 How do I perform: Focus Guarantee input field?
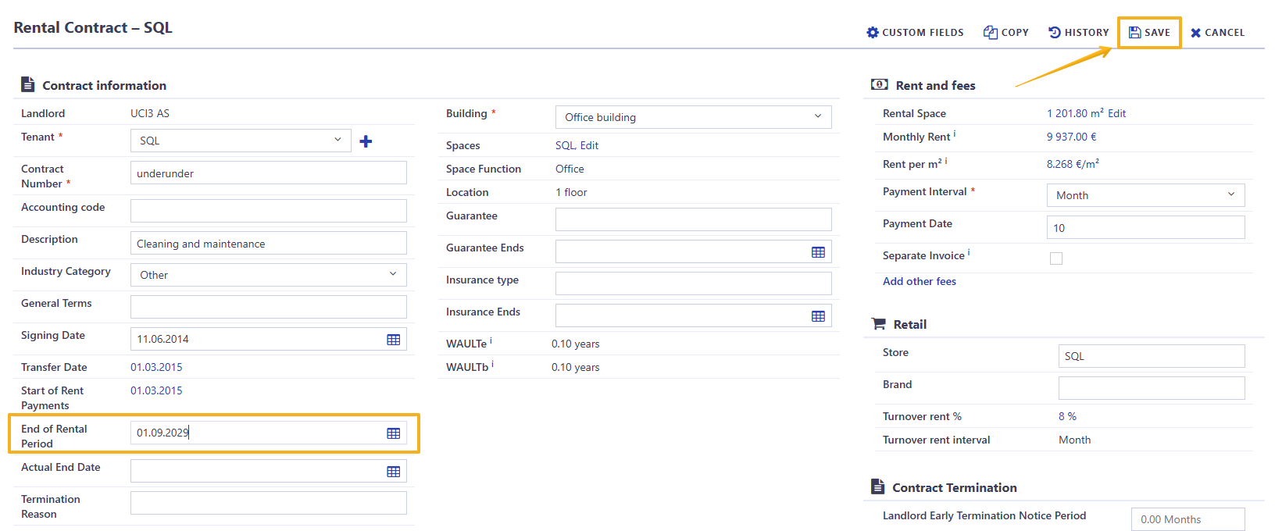pos(694,219)
